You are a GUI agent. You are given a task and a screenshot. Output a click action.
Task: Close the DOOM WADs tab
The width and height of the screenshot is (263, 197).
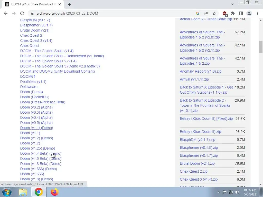[59, 4]
